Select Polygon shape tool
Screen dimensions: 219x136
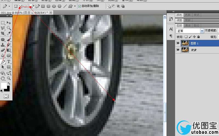pos(60,6)
